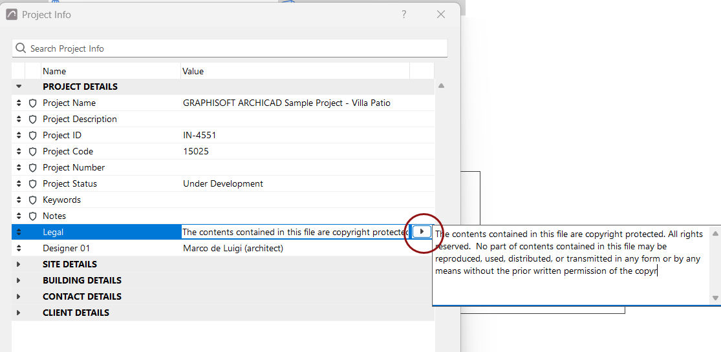
Task: Select the Designer 01 row name
Action: tap(66, 248)
